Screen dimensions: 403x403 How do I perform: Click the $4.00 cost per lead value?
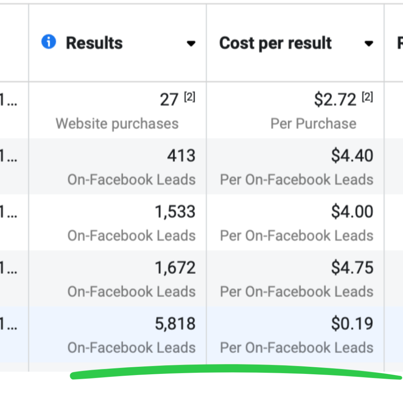point(352,211)
